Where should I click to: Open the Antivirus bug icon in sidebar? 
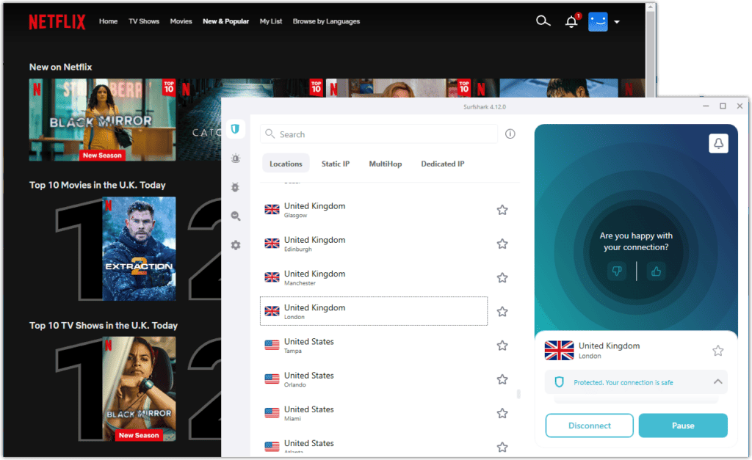(x=235, y=187)
